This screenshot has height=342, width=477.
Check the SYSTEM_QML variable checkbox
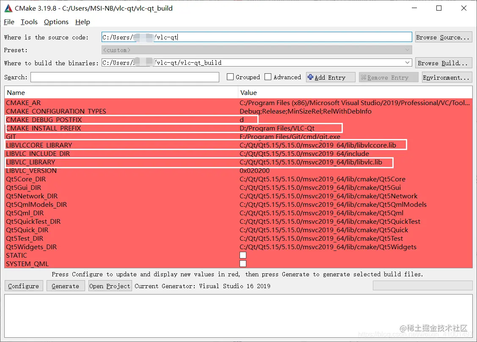tap(243, 264)
